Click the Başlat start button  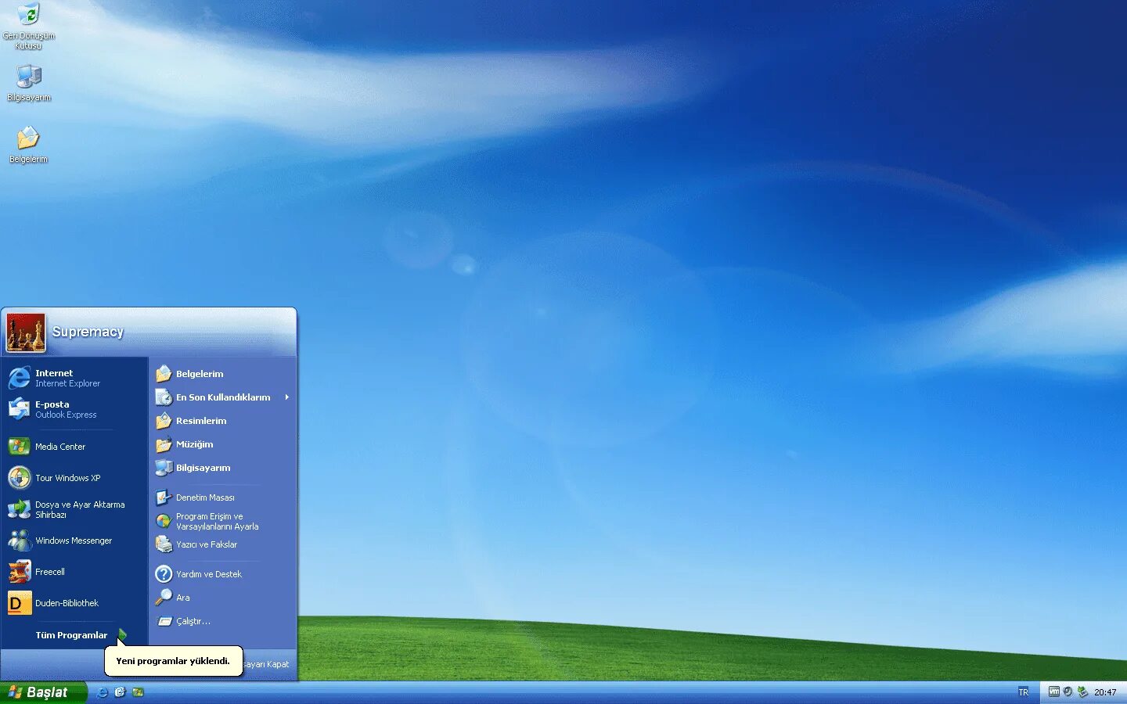43,692
